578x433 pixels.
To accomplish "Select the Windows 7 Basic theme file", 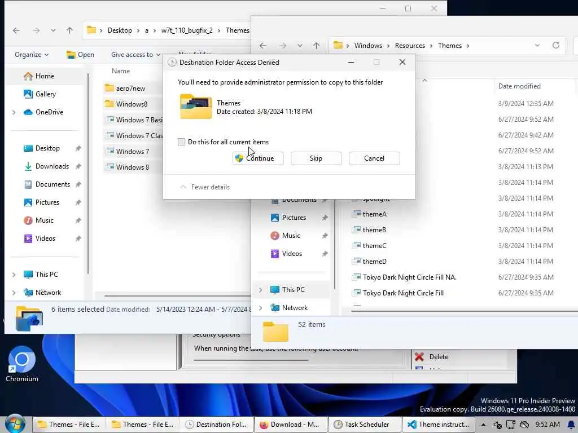I will point(133,120).
